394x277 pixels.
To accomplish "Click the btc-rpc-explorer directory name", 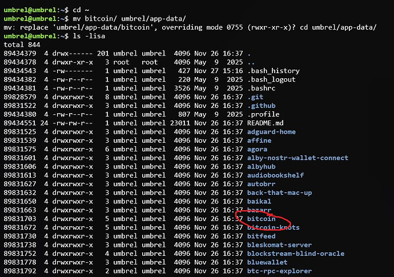I will pyautogui.click(x=279, y=271).
